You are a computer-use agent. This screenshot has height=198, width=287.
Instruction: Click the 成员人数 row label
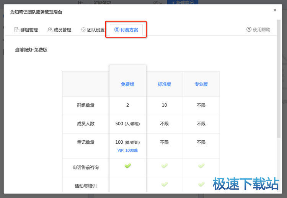(x=86, y=124)
